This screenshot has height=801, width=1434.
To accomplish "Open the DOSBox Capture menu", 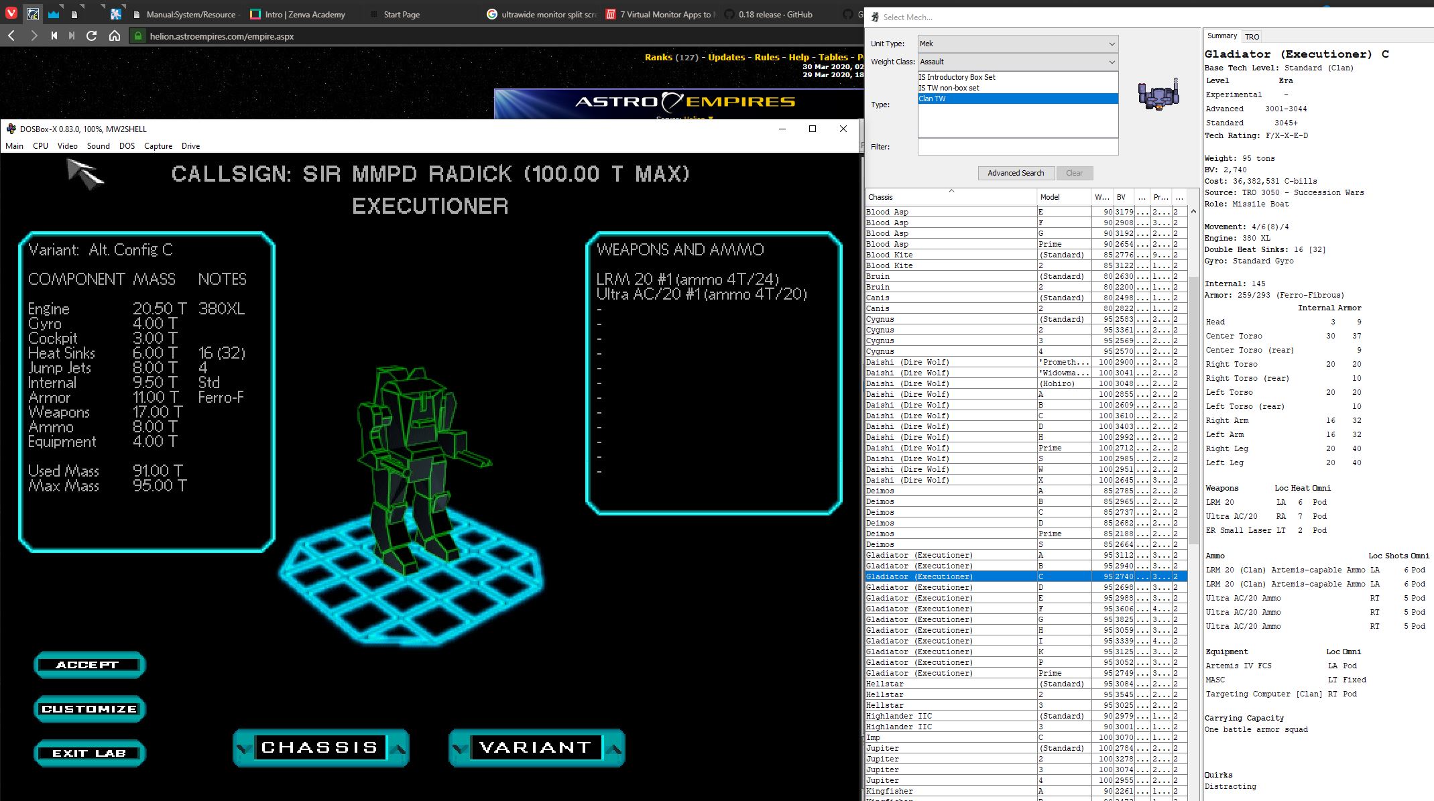I will pyautogui.click(x=158, y=146).
